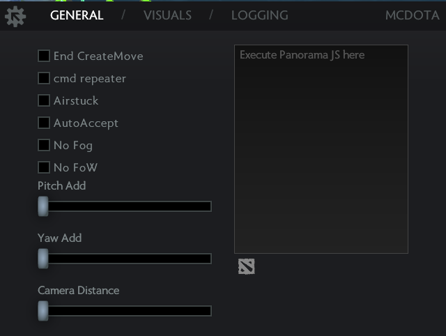446x336 pixels.
Task: Click the settings gear icon
Action: tap(15, 17)
